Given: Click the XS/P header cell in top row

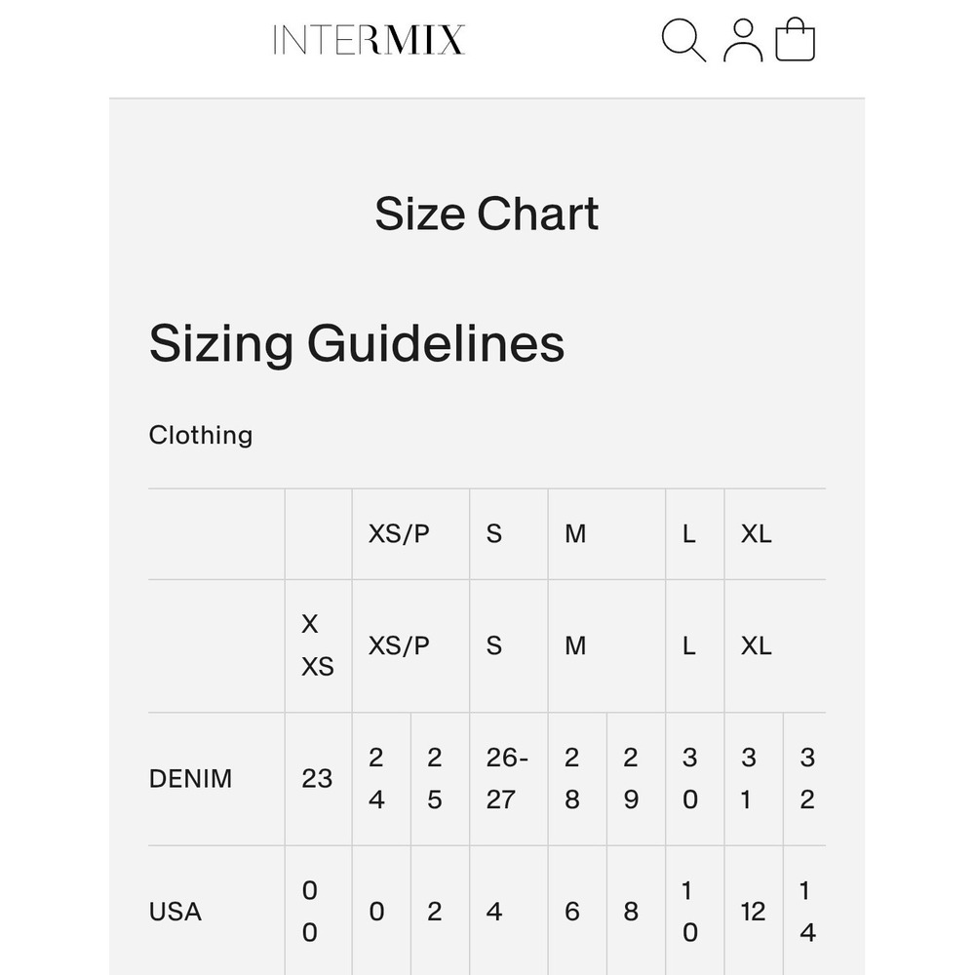Looking at the screenshot, I should (410, 534).
